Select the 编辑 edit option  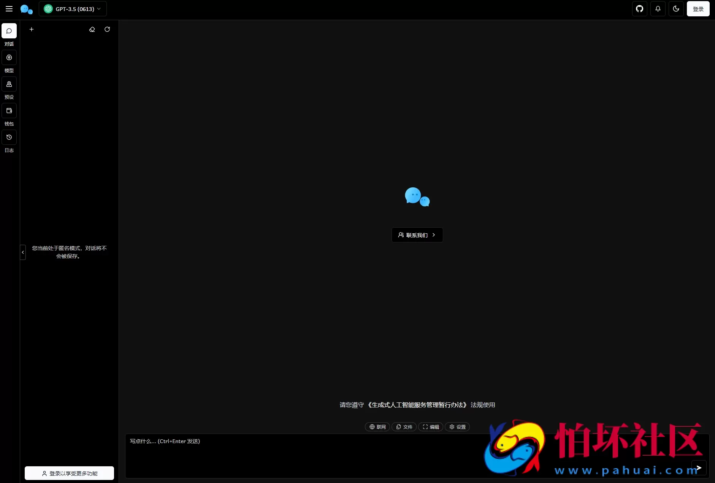(430, 427)
